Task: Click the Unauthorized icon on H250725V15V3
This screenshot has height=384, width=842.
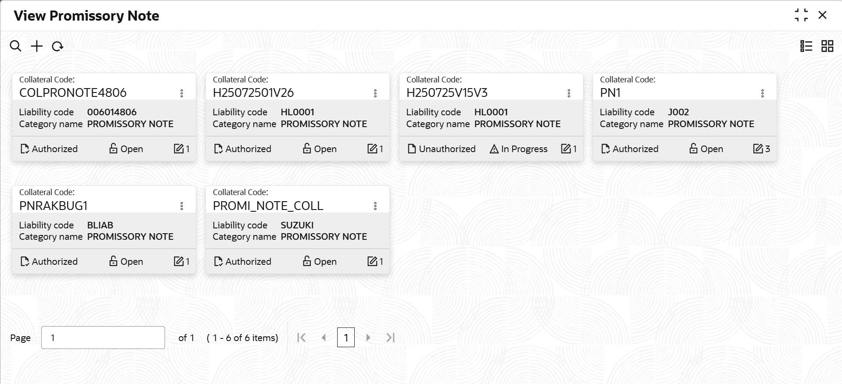Action: (x=411, y=149)
